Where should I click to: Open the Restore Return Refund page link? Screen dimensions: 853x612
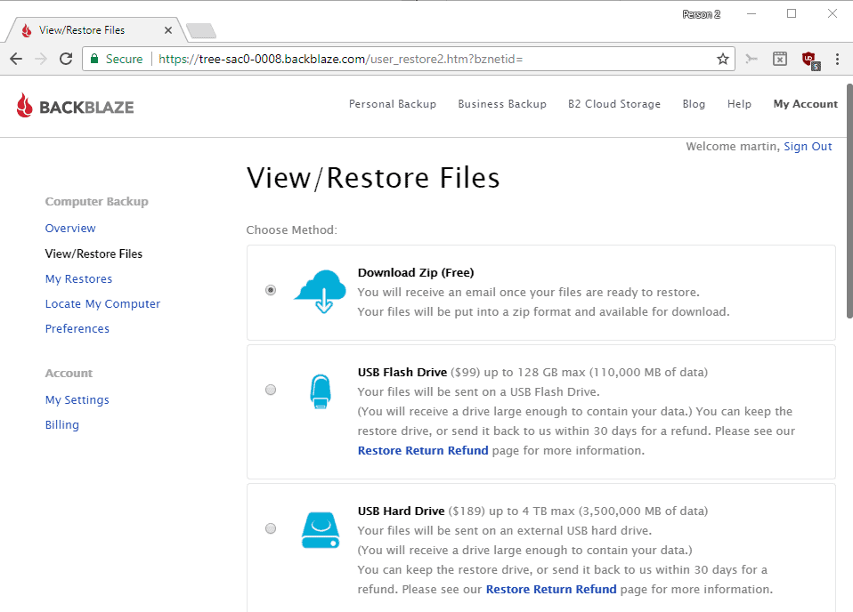pyautogui.click(x=423, y=450)
